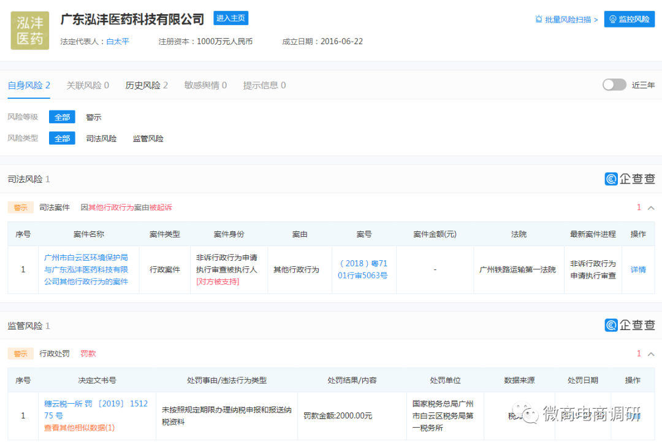Select 全部 under 风险类型 filter

[62, 138]
